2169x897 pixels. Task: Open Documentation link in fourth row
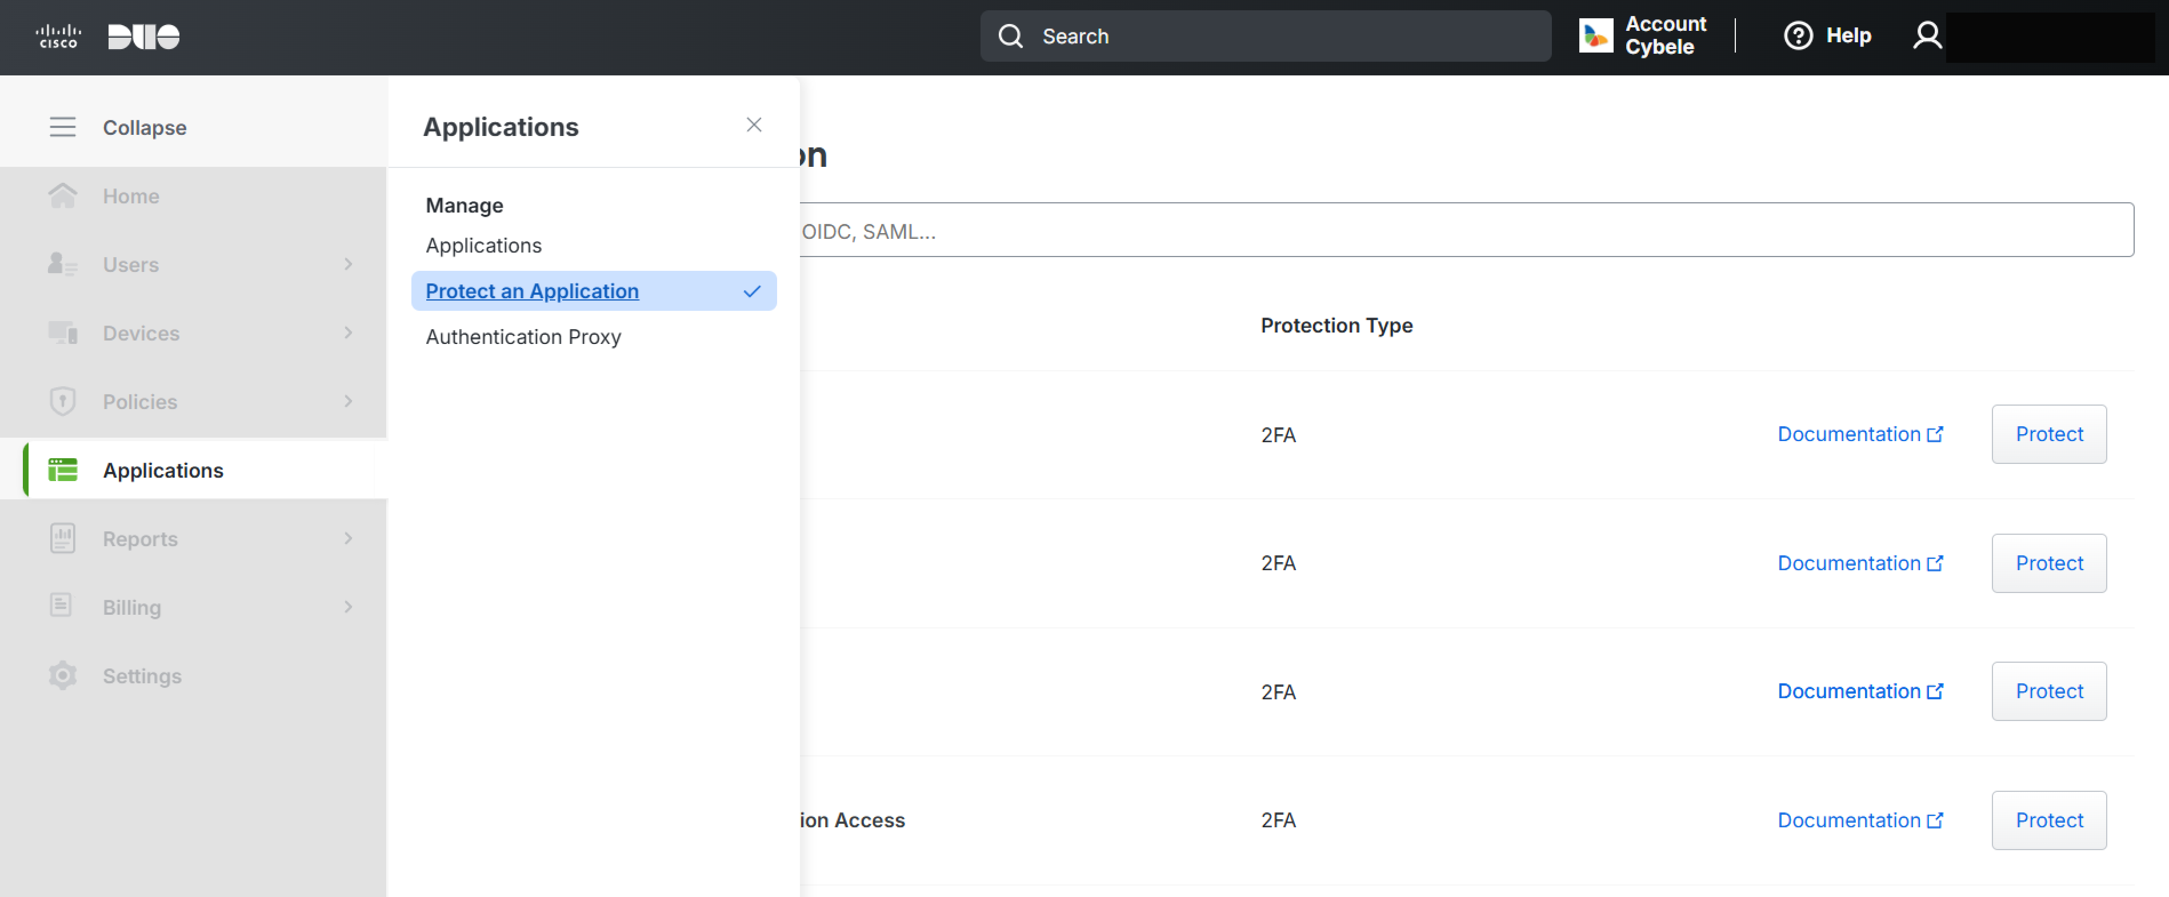pyautogui.click(x=1860, y=820)
